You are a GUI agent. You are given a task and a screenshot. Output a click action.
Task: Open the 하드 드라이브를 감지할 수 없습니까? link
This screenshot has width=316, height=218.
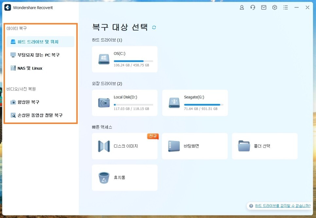click(x=283, y=206)
